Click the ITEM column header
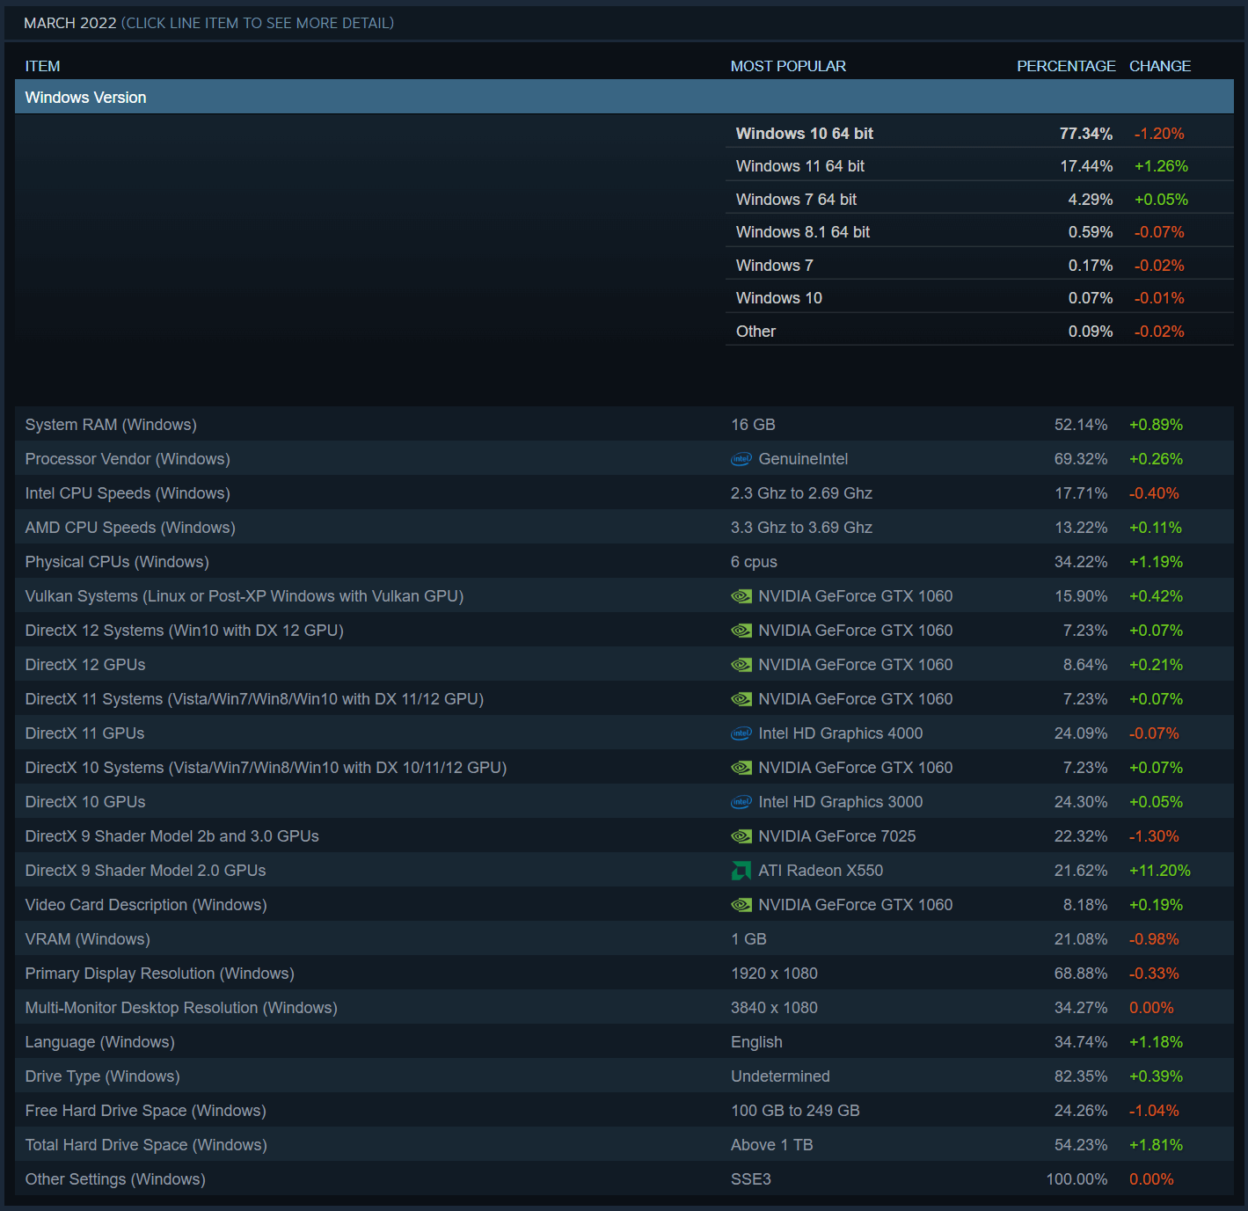 point(42,66)
